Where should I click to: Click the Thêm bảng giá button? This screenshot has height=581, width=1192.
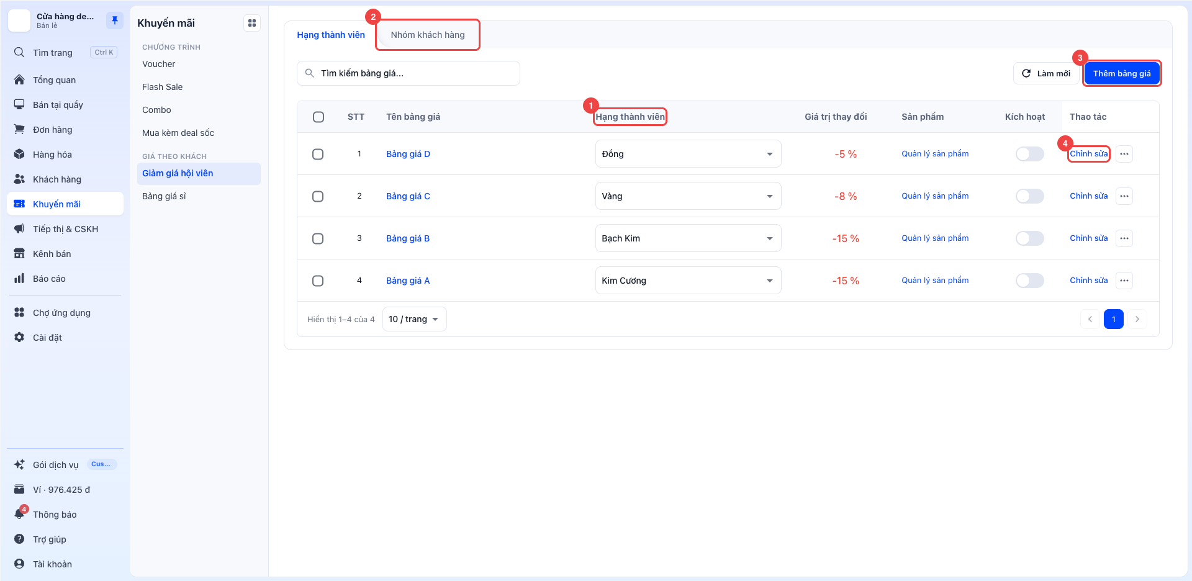click(x=1122, y=73)
